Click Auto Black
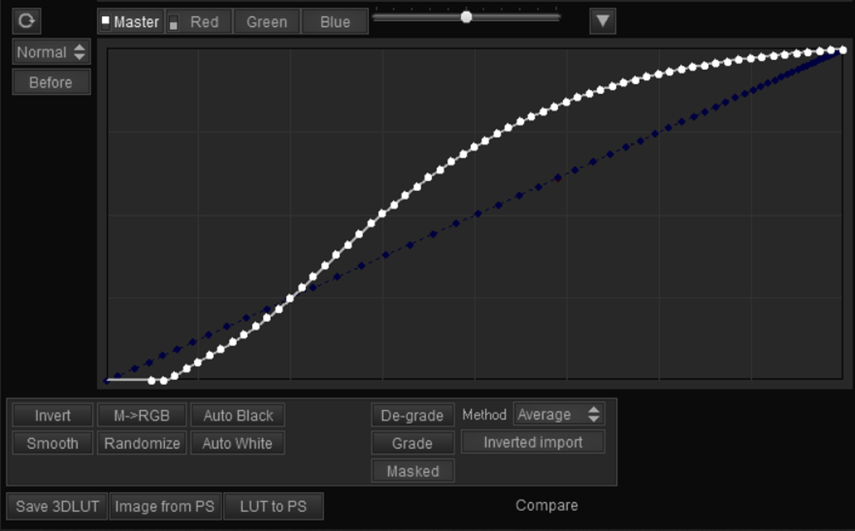 pos(238,416)
